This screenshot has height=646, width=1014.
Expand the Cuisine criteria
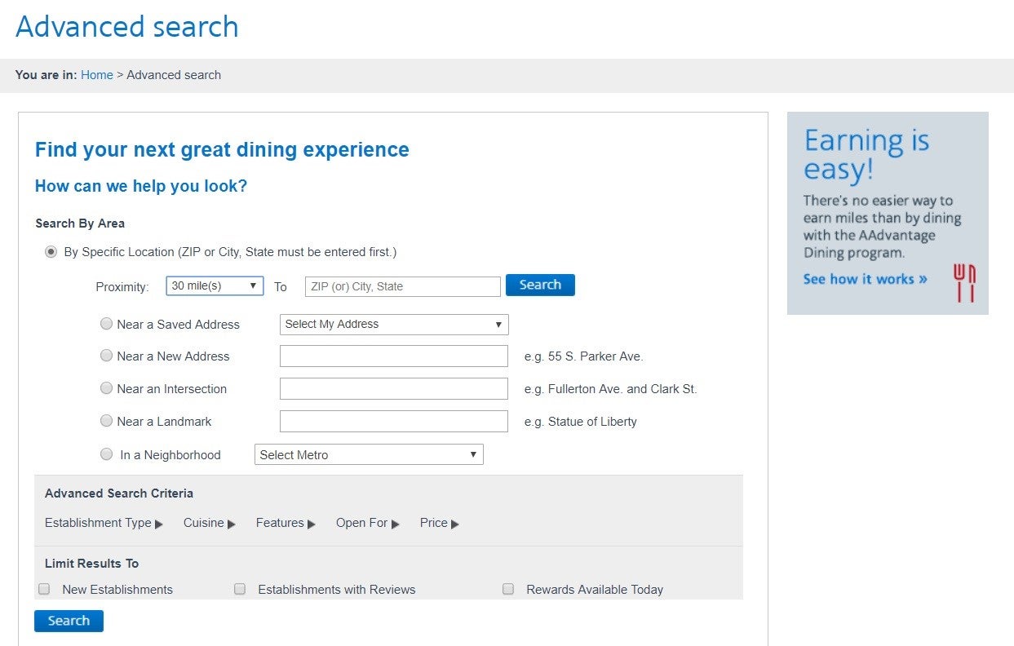(x=209, y=524)
